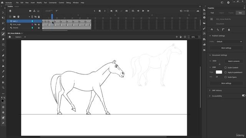Click the layer parenting view icon
Viewport: 246px width, 138px height.
34,11
